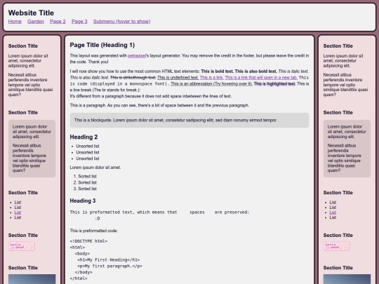Screen dimensions: 379x284
Task: Click the petrapixel badge in right sidebar
Action: [337, 246]
